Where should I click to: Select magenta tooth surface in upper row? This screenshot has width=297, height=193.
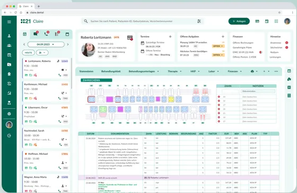(x=109, y=99)
